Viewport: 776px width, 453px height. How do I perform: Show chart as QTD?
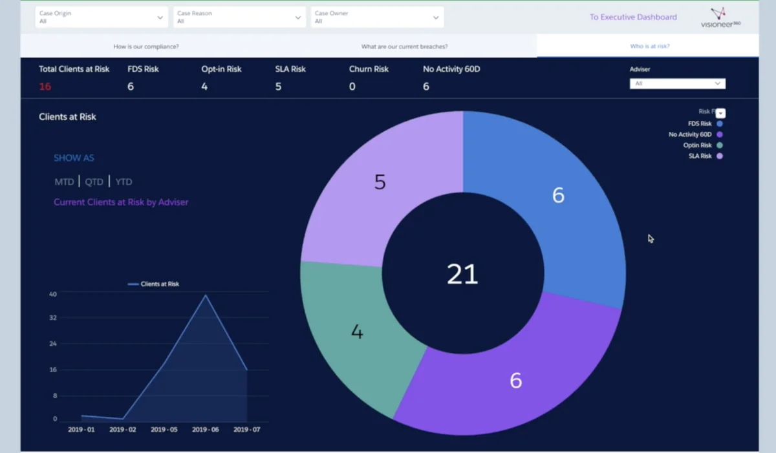tap(94, 182)
